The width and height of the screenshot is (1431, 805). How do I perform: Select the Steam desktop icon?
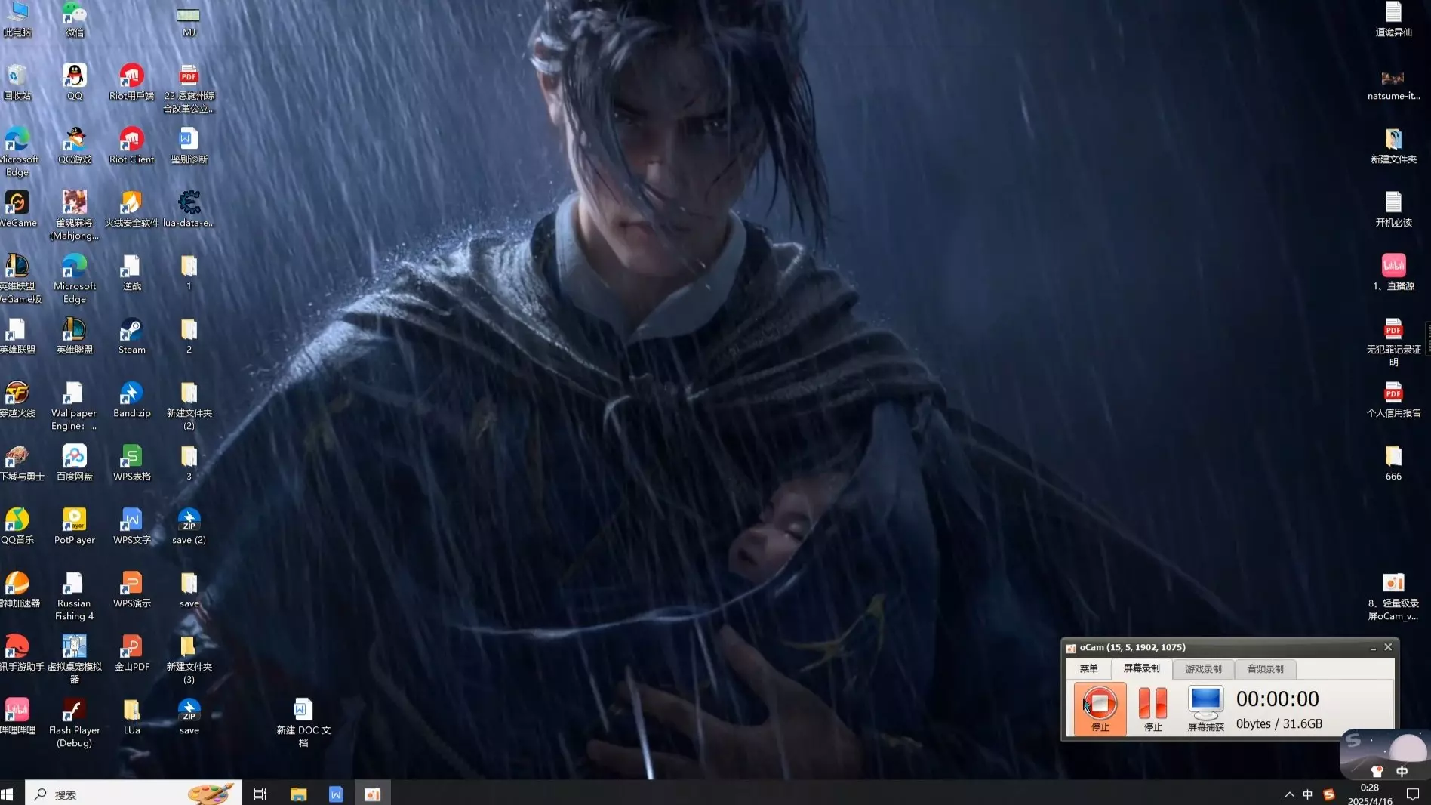[x=132, y=336]
